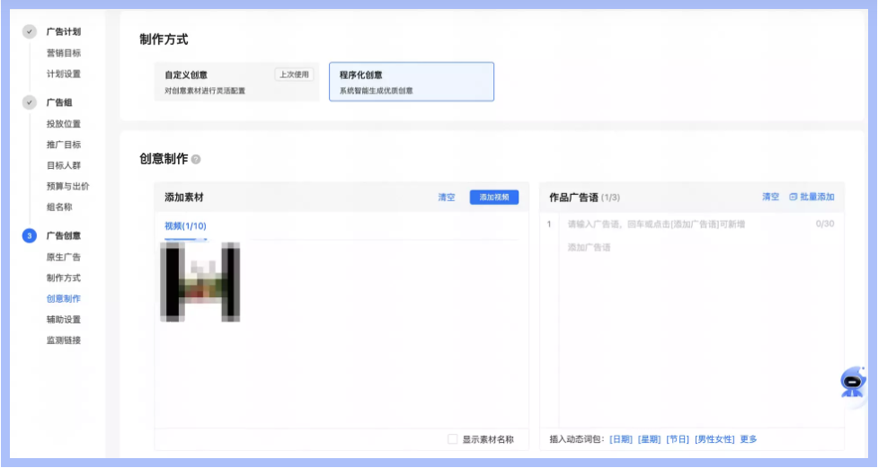The width and height of the screenshot is (878, 468).
Task: Select the uploaded video thumbnail
Action: pyautogui.click(x=200, y=282)
